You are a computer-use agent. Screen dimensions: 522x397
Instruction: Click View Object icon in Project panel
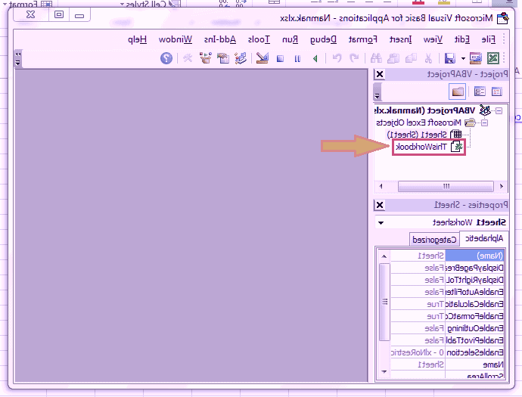[x=480, y=91]
